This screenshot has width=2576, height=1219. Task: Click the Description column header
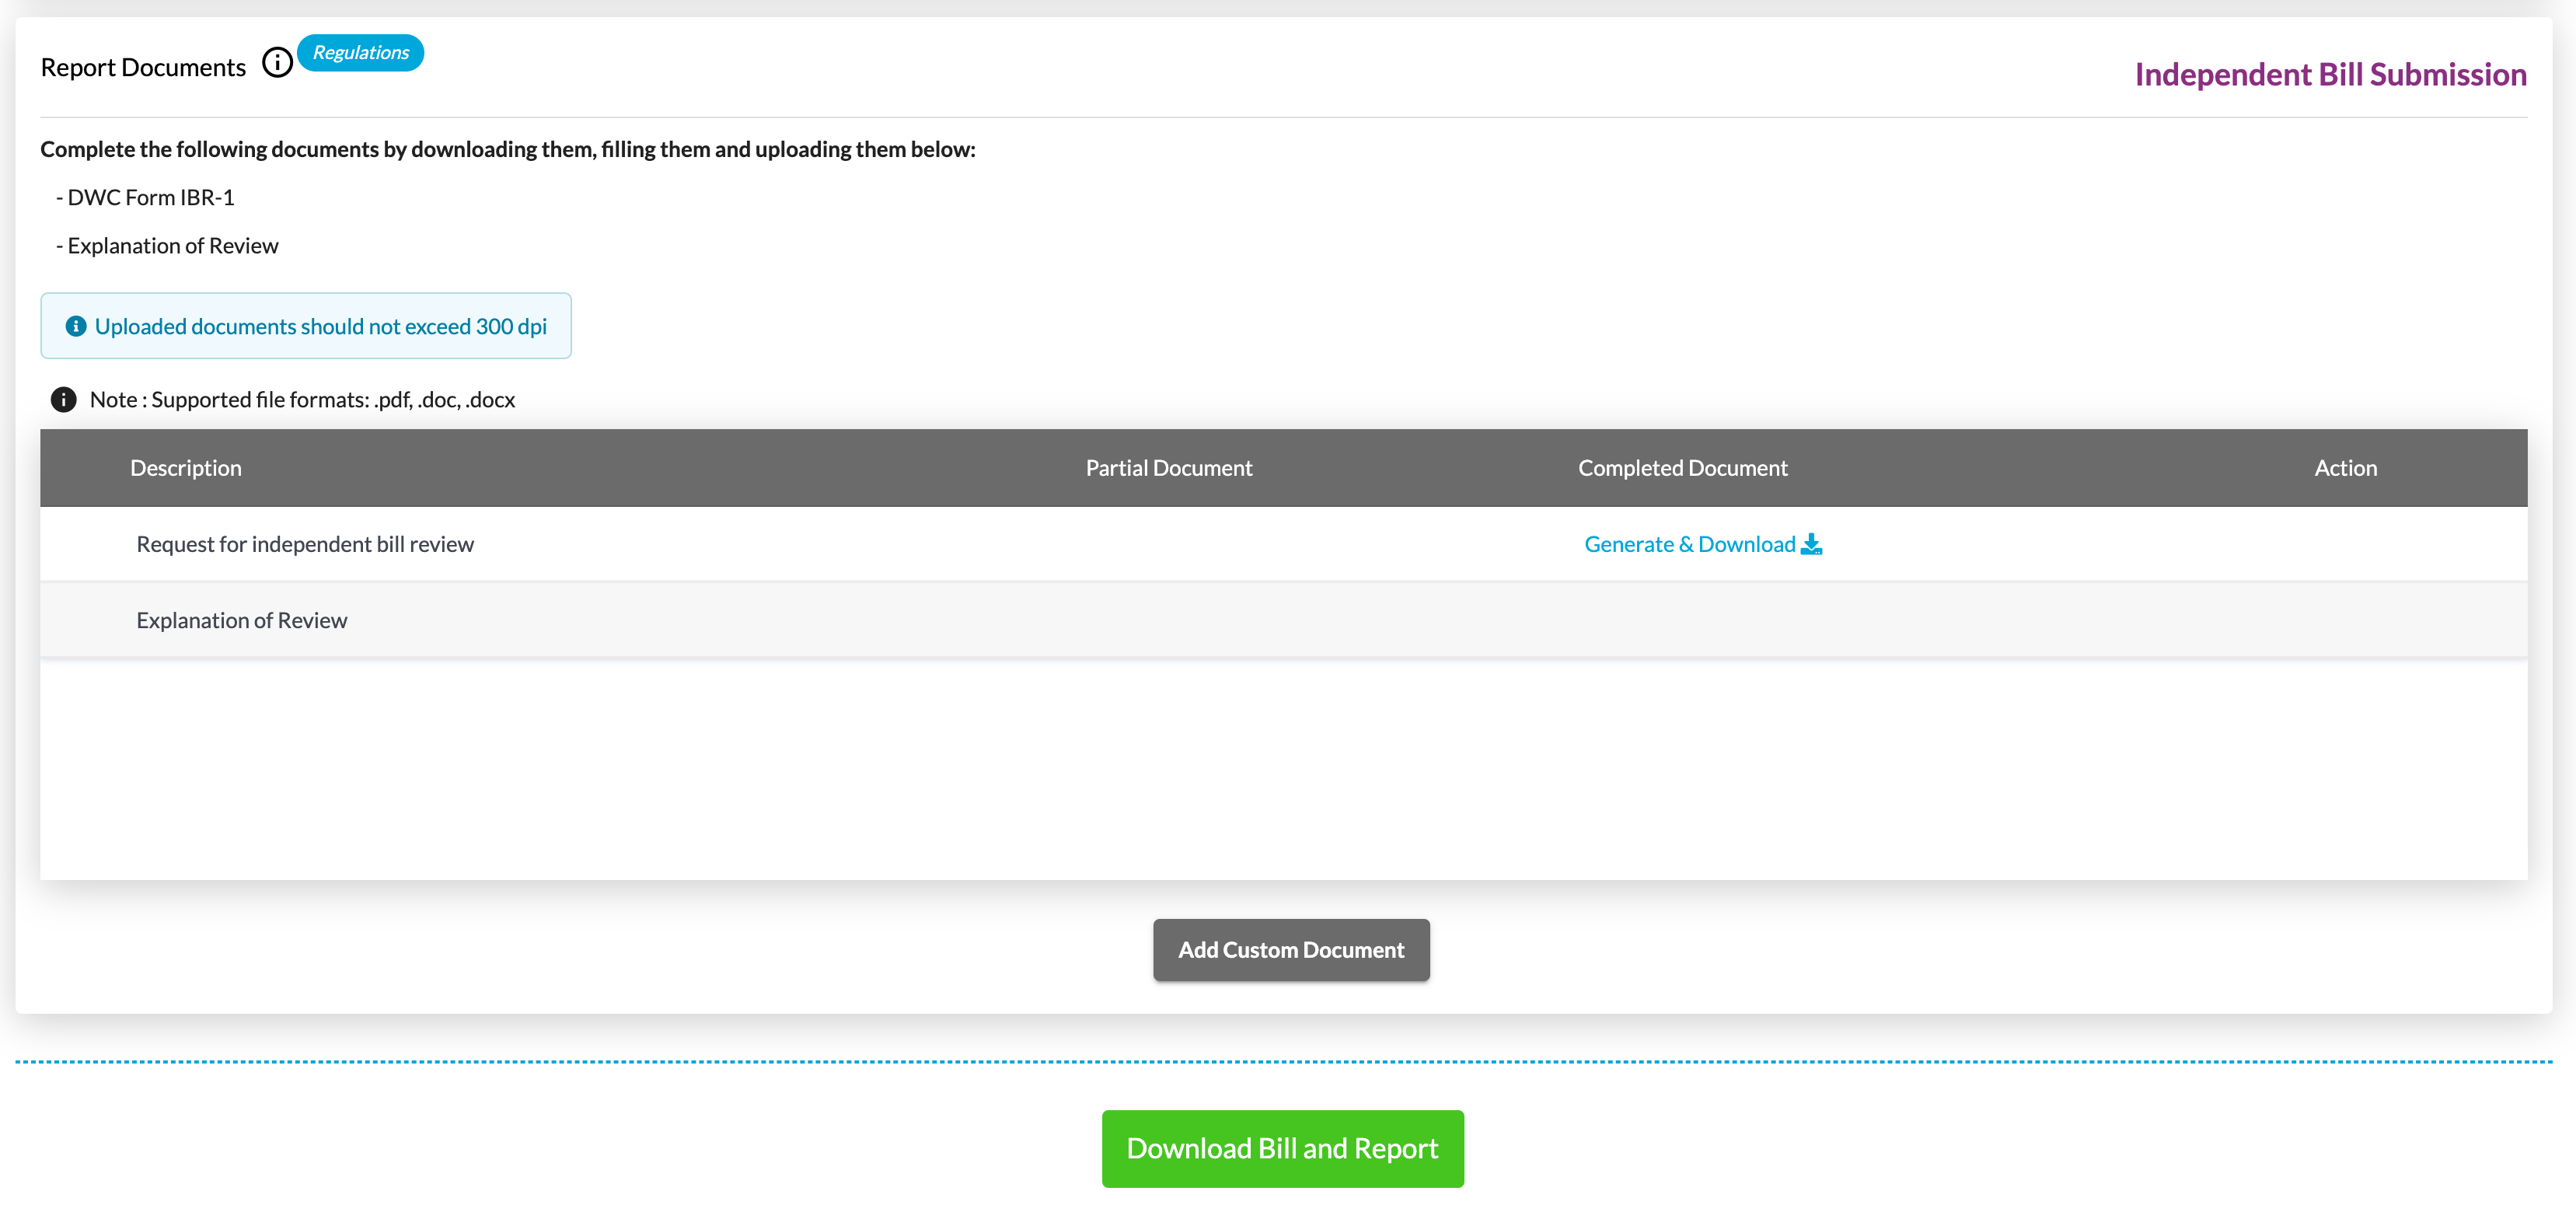point(186,468)
